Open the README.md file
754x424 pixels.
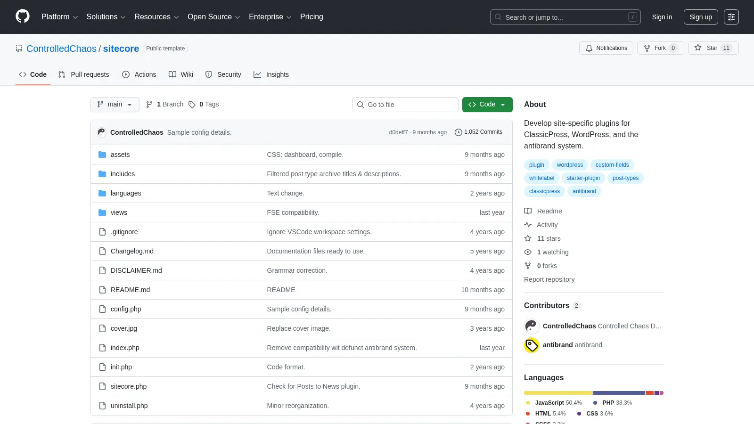tap(130, 290)
